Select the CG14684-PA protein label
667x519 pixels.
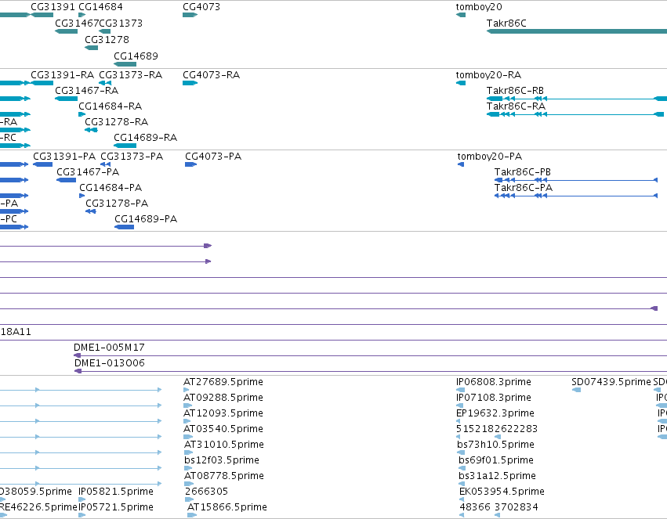pyautogui.click(x=111, y=188)
